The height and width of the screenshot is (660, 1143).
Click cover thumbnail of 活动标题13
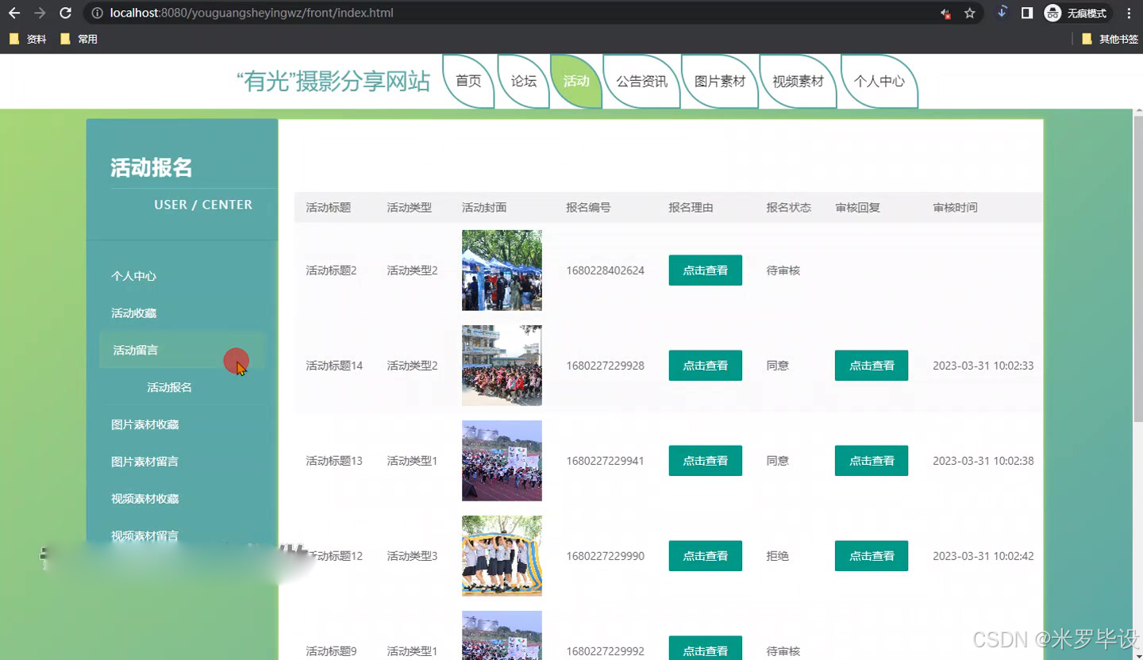click(x=502, y=461)
